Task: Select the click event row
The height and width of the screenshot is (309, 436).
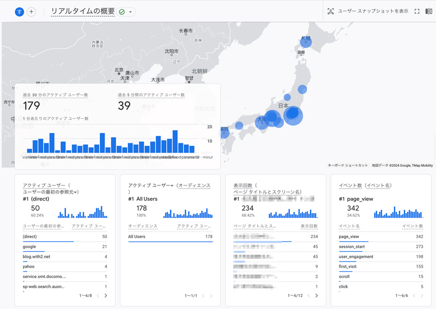Action: (x=381, y=287)
